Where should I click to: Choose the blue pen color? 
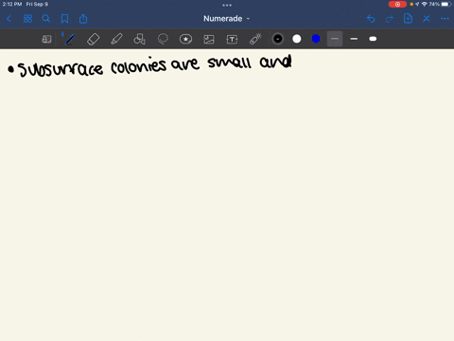click(x=316, y=39)
